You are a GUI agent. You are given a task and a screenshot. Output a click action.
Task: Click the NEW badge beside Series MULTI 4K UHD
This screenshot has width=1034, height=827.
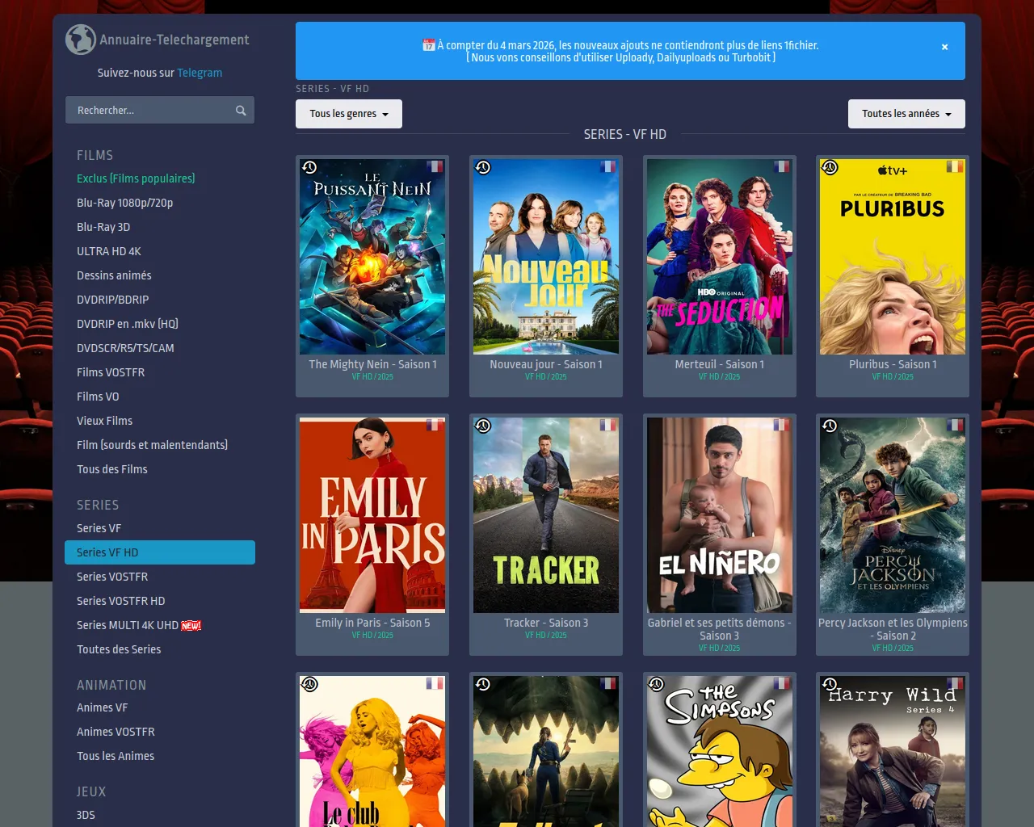191,625
